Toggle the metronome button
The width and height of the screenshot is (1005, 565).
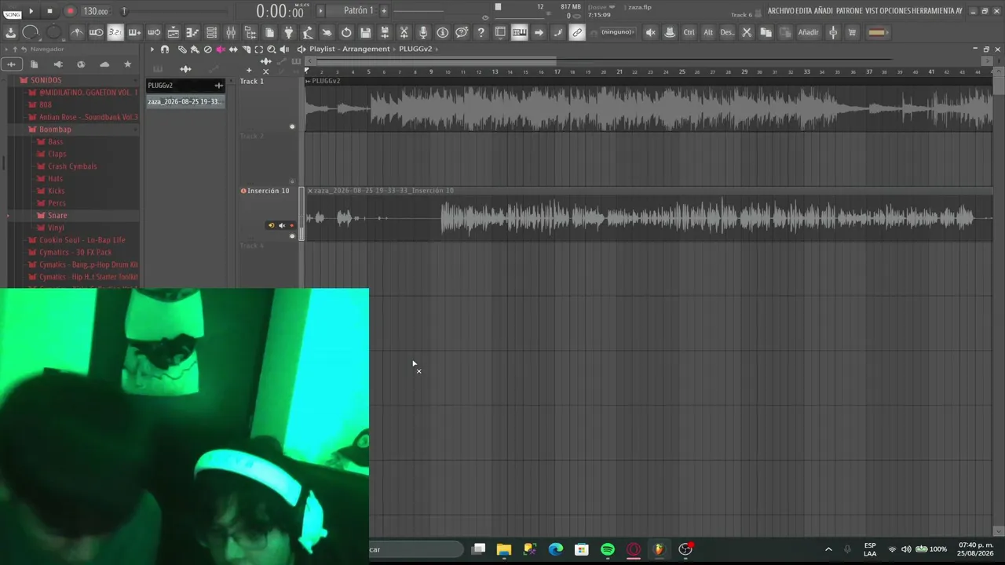click(77, 32)
